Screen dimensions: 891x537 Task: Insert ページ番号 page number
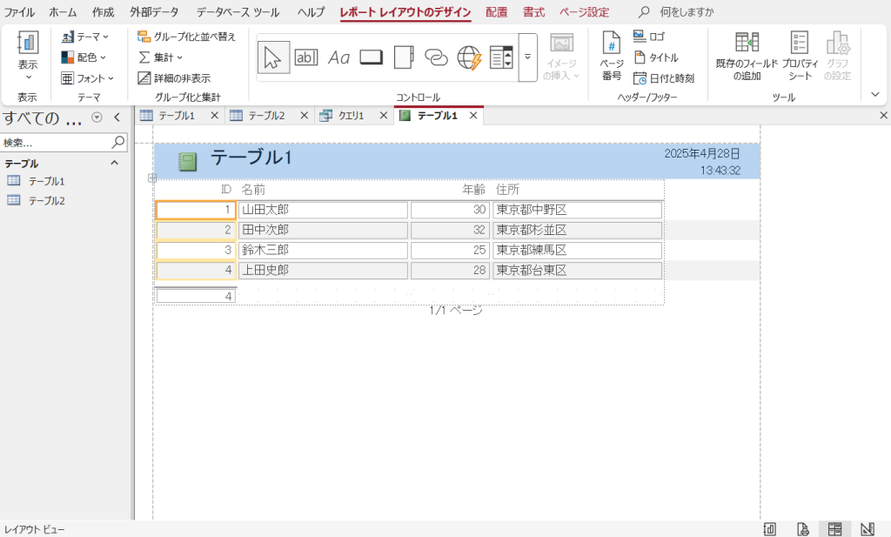tap(612, 57)
